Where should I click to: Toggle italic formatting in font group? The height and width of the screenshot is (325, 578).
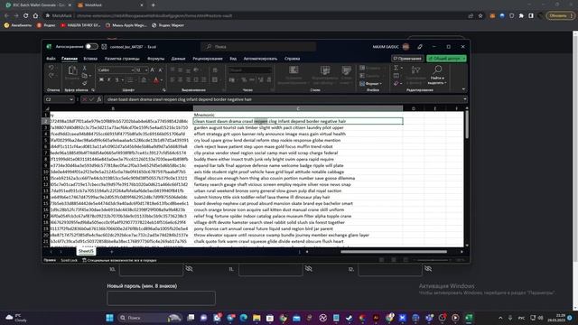[109, 80]
